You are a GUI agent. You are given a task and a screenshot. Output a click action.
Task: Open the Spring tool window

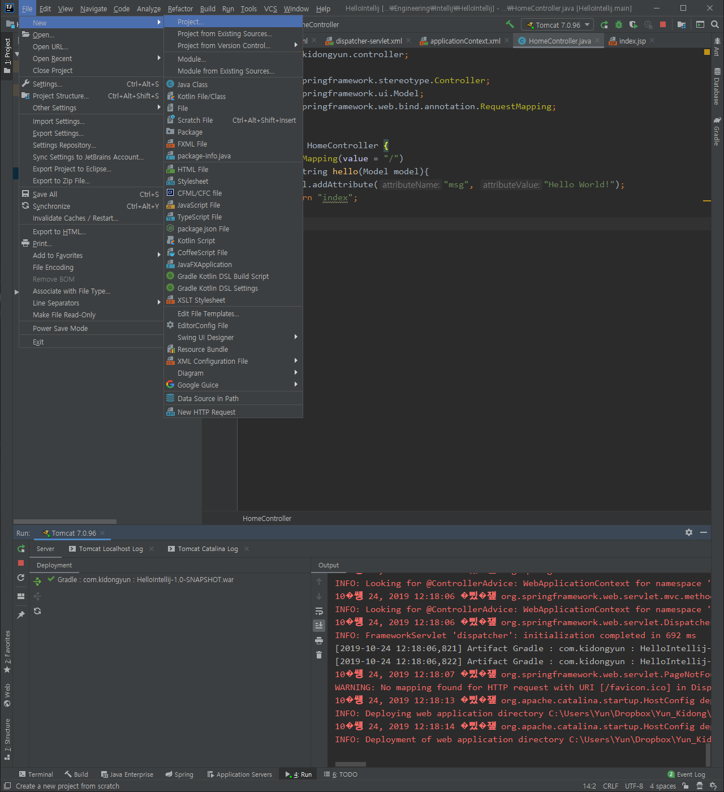[x=179, y=774]
